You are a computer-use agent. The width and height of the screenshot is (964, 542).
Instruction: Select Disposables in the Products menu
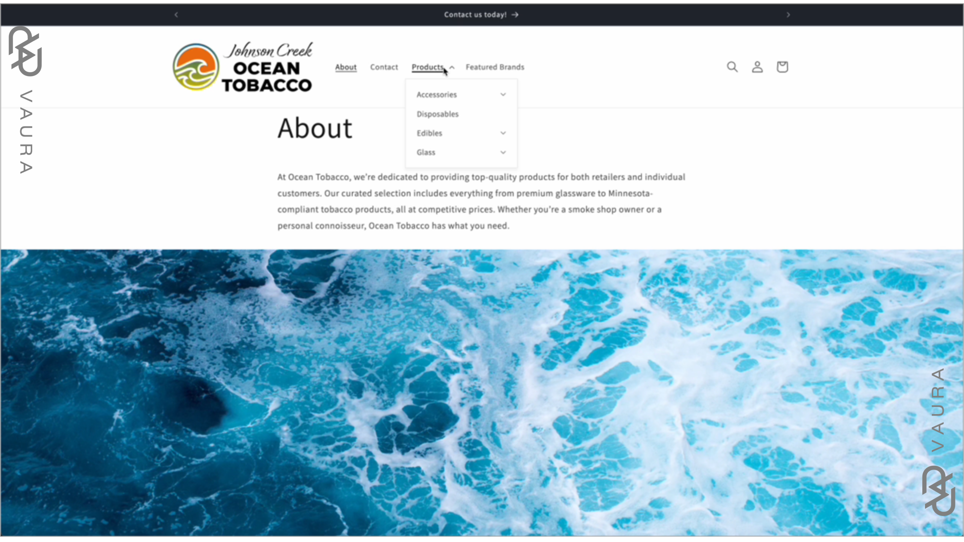pyautogui.click(x=438, y=114)
